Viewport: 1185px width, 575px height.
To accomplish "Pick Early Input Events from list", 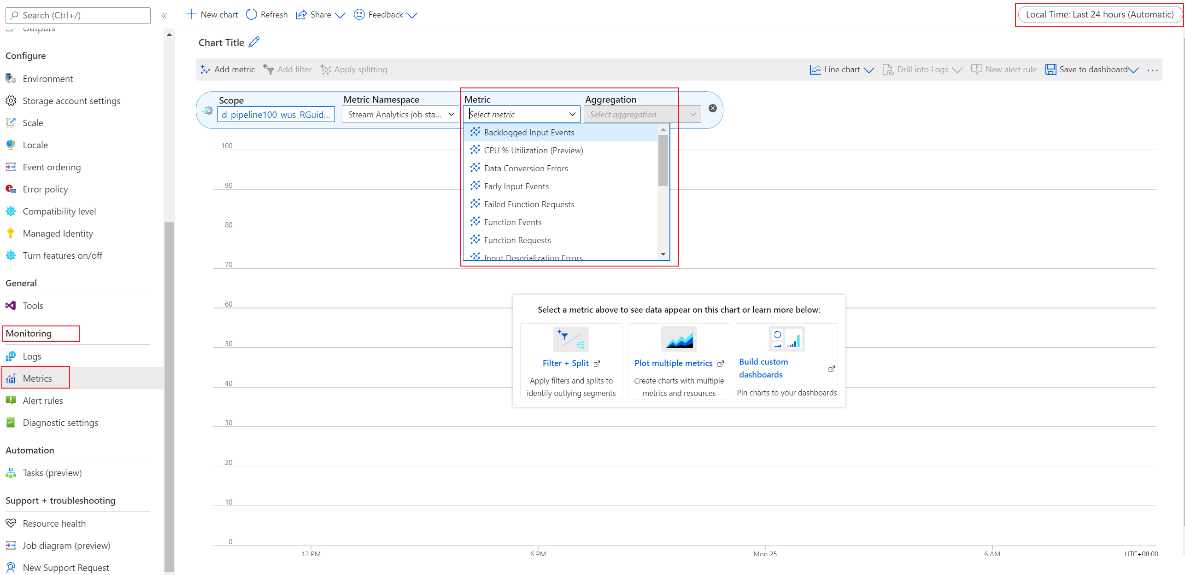I will 516,186.
